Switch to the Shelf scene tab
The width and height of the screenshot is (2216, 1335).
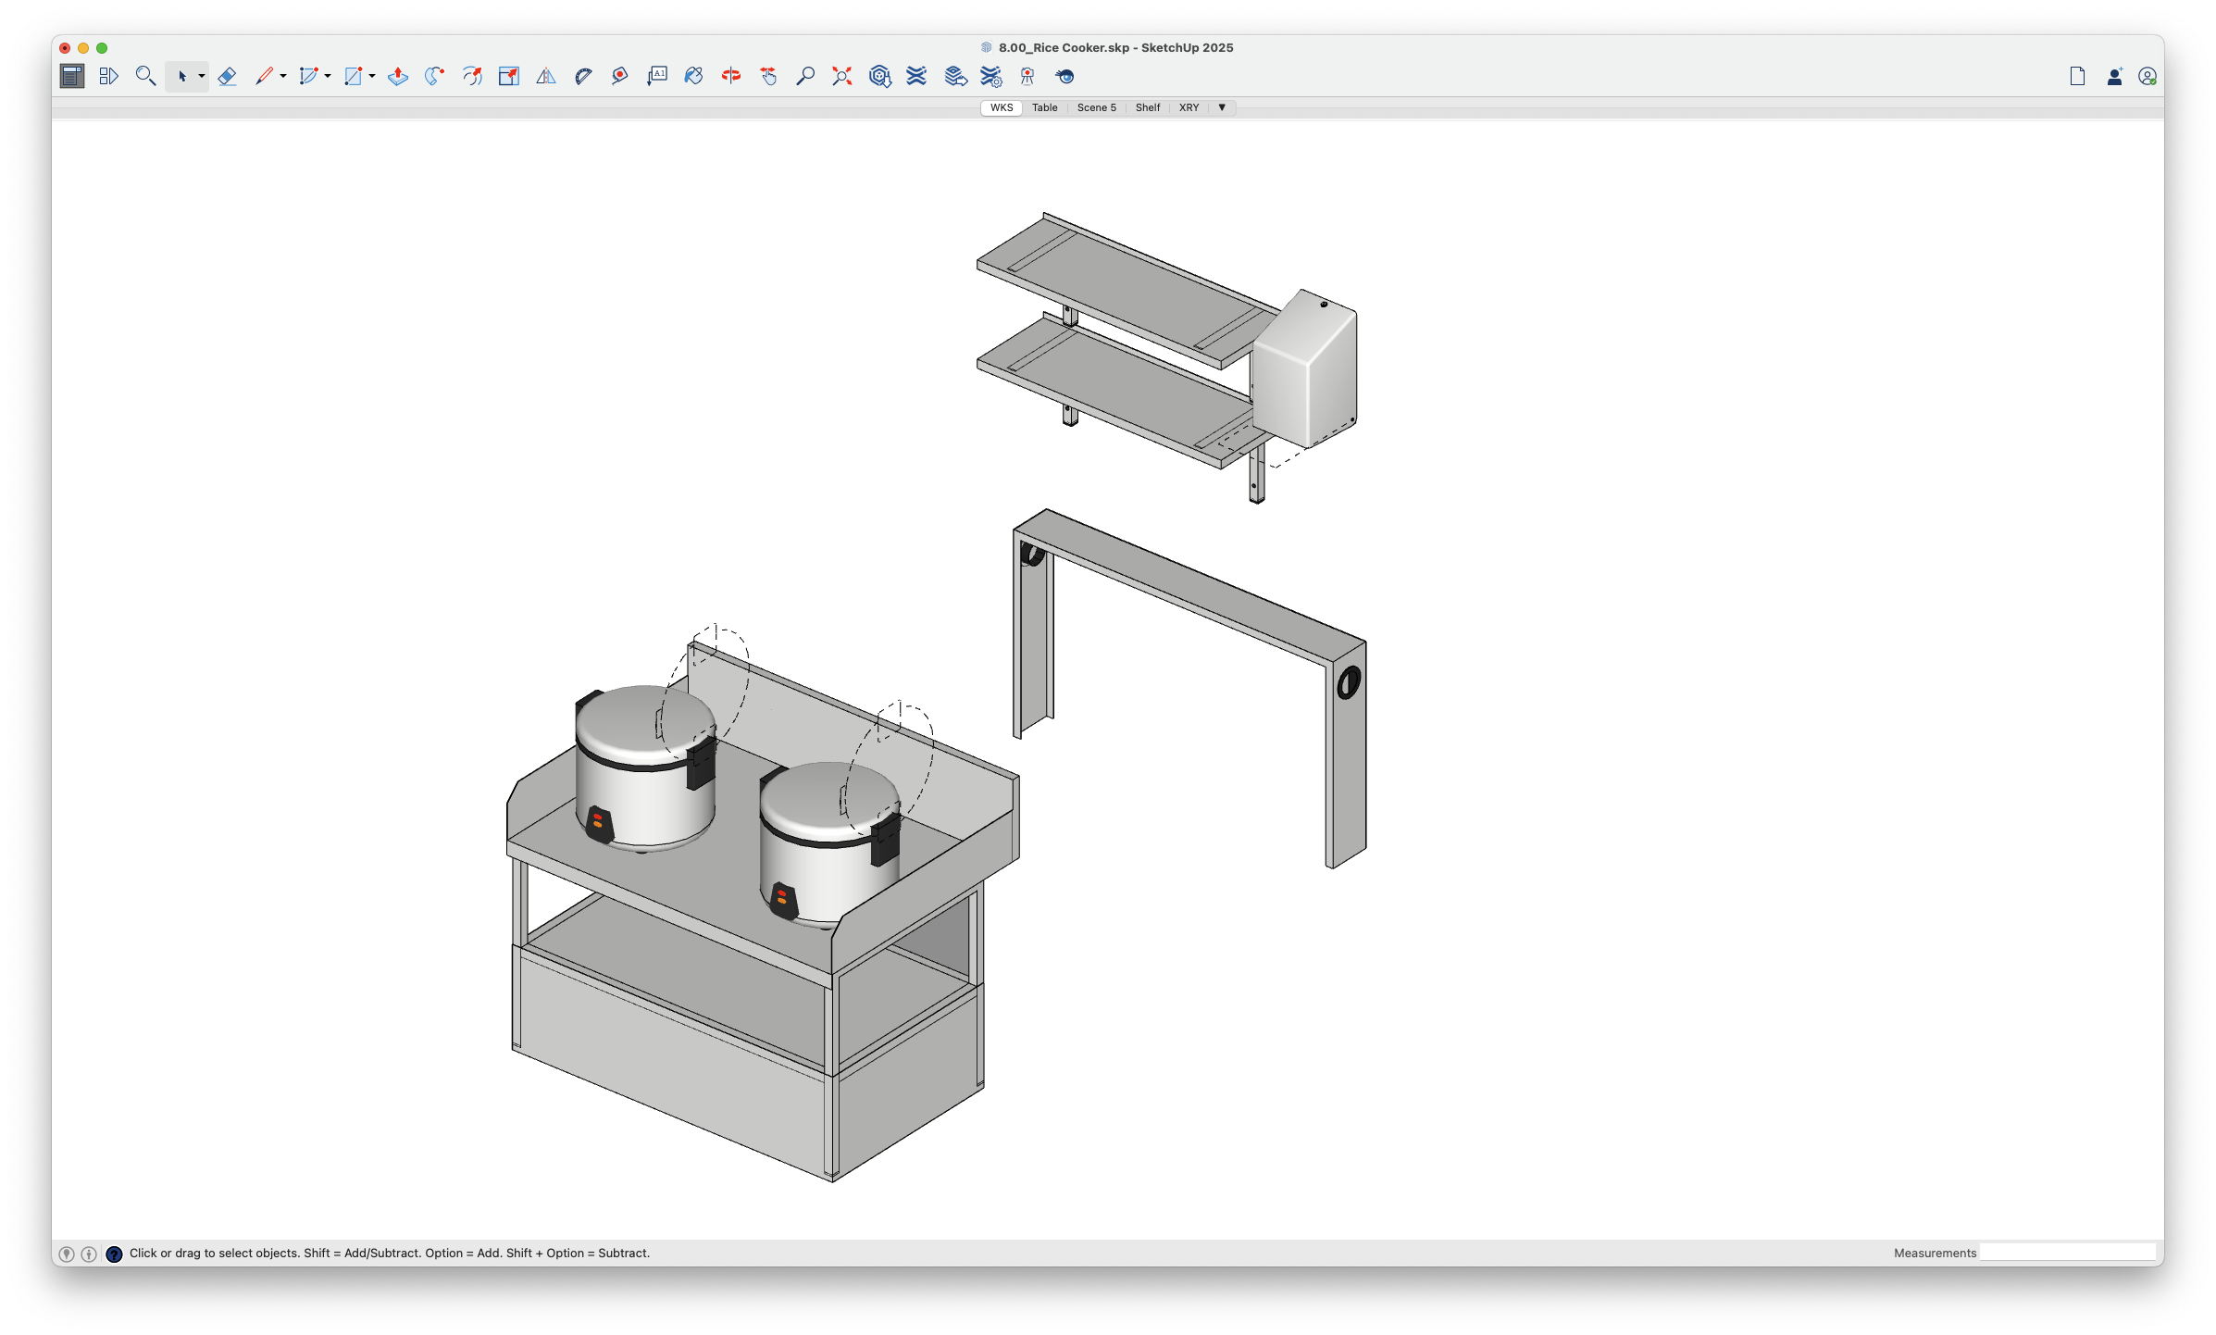(x=1147, y=107)
